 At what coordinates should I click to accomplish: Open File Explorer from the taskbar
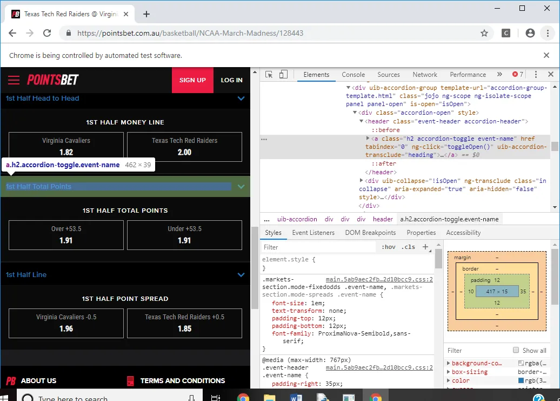click(270, 397)
